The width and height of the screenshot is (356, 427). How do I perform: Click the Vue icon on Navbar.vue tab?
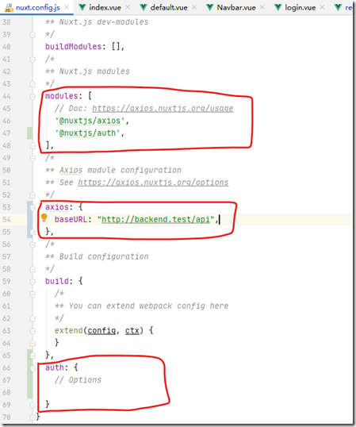(x=209, y=7)
